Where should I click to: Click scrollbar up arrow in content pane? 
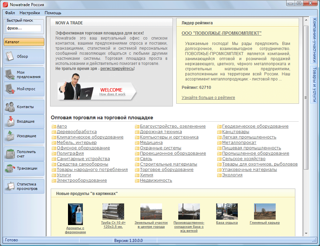(306, 20)
